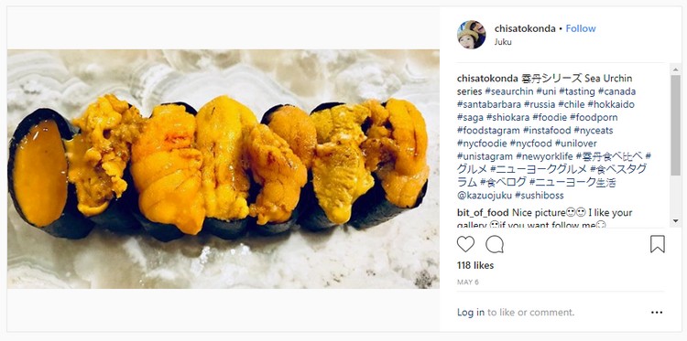Click the chisatokonda username in the header
This screenshot has width=687, height=341.
(x=525, y=28)
